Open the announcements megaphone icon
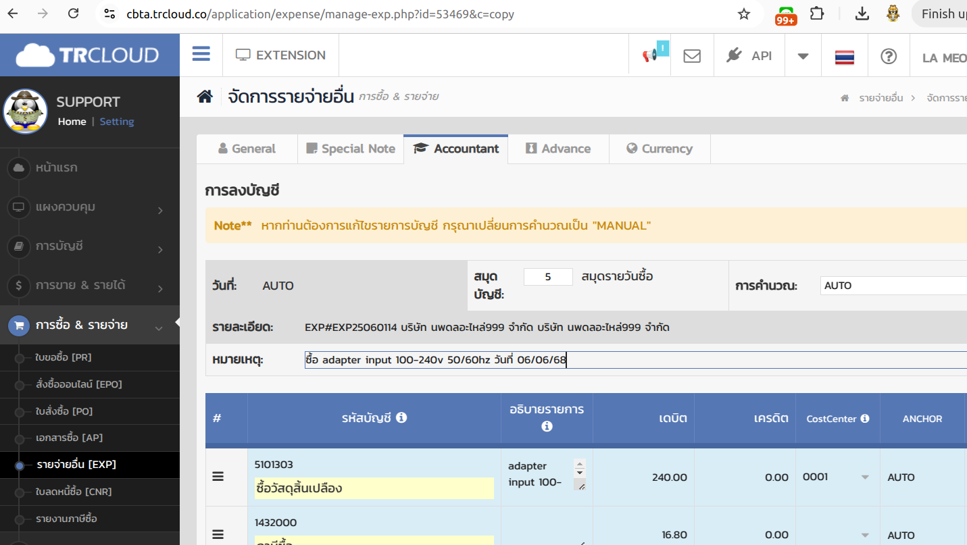Screen dimensions: 967x545 650,55
